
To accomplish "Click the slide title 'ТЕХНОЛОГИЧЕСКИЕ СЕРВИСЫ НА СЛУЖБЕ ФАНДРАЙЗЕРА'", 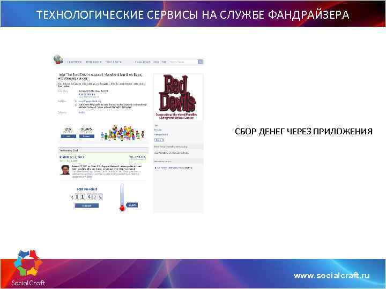I will pos(193,15).
